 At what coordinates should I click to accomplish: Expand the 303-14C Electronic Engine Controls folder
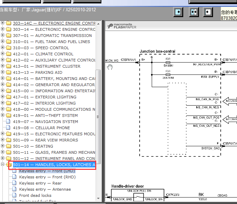[x=2, y=23]
